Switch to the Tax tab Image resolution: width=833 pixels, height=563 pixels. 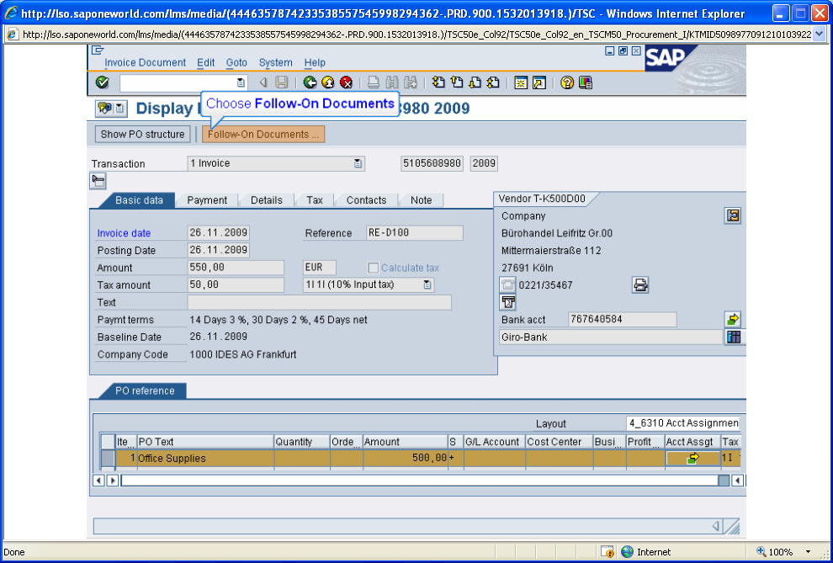(x=315, y=199)
